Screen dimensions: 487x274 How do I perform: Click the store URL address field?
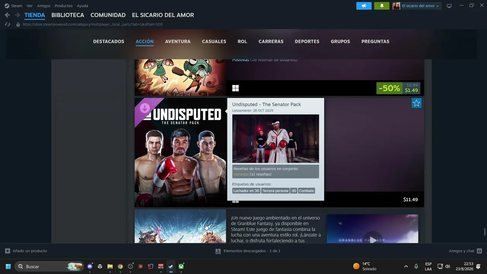(92, 24)
